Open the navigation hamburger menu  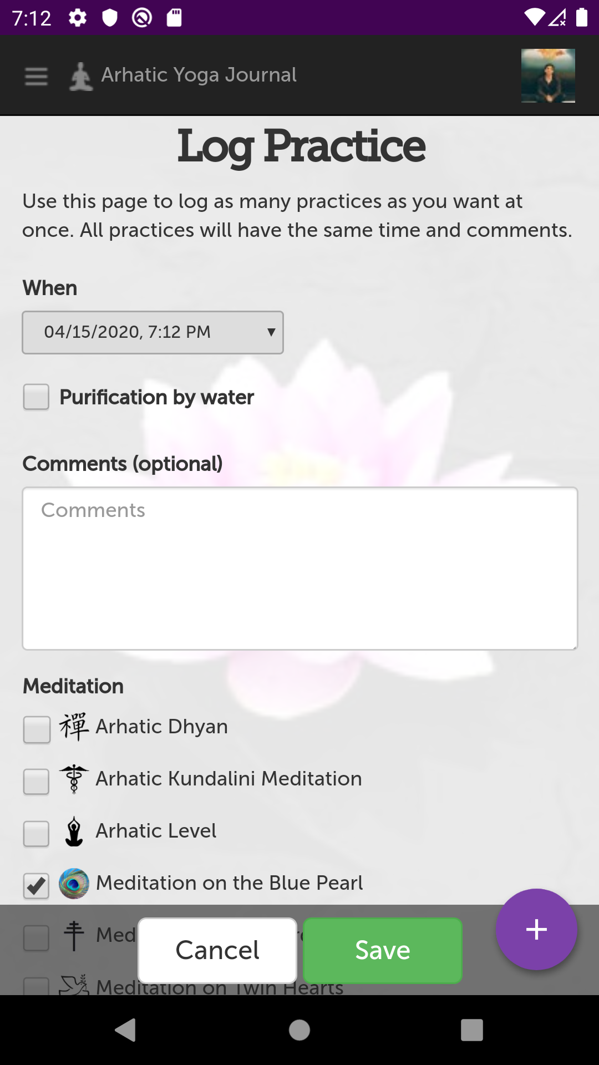pos(35,75)
